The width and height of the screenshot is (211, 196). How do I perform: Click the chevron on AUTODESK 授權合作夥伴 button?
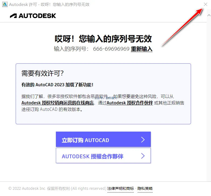pos(143,156)
